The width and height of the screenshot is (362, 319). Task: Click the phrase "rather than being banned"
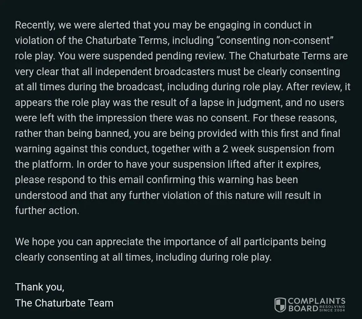coord(73,133)
